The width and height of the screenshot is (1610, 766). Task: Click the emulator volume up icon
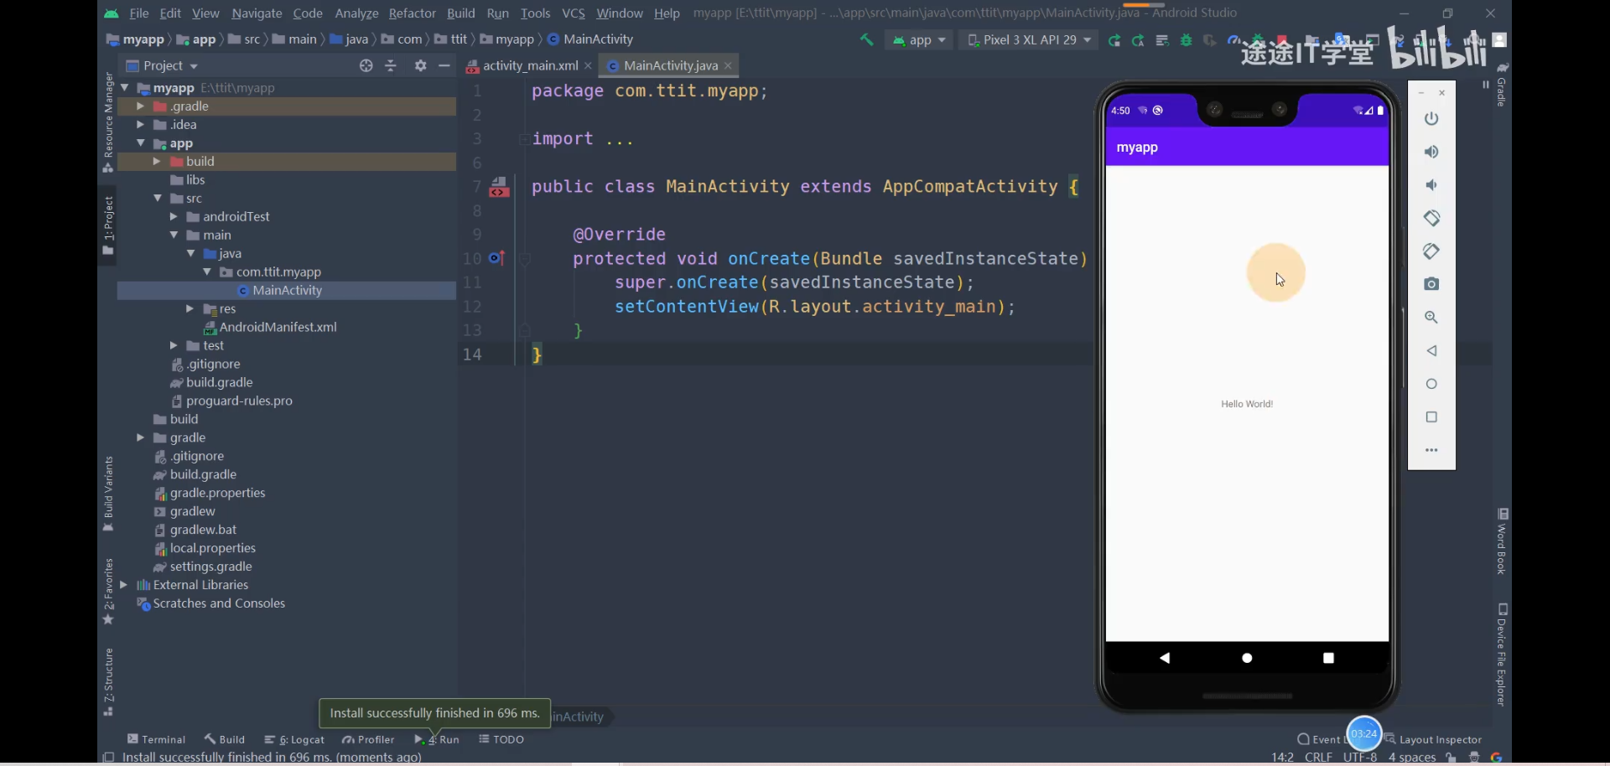[x=1431, y=152]
